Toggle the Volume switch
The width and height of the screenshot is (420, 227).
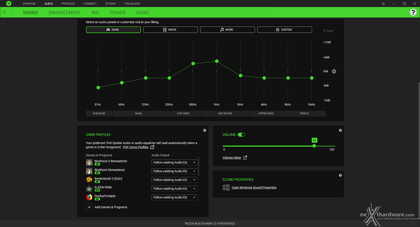click(241, 135)
